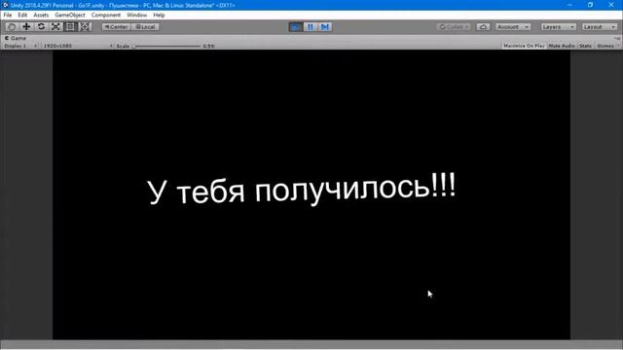Open the Gizmos dropdown arrow
This screenshot has height=350, width=623.
coord(618,46)
